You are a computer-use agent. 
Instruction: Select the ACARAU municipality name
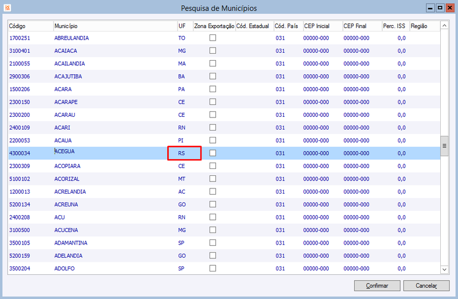point(65,115)
